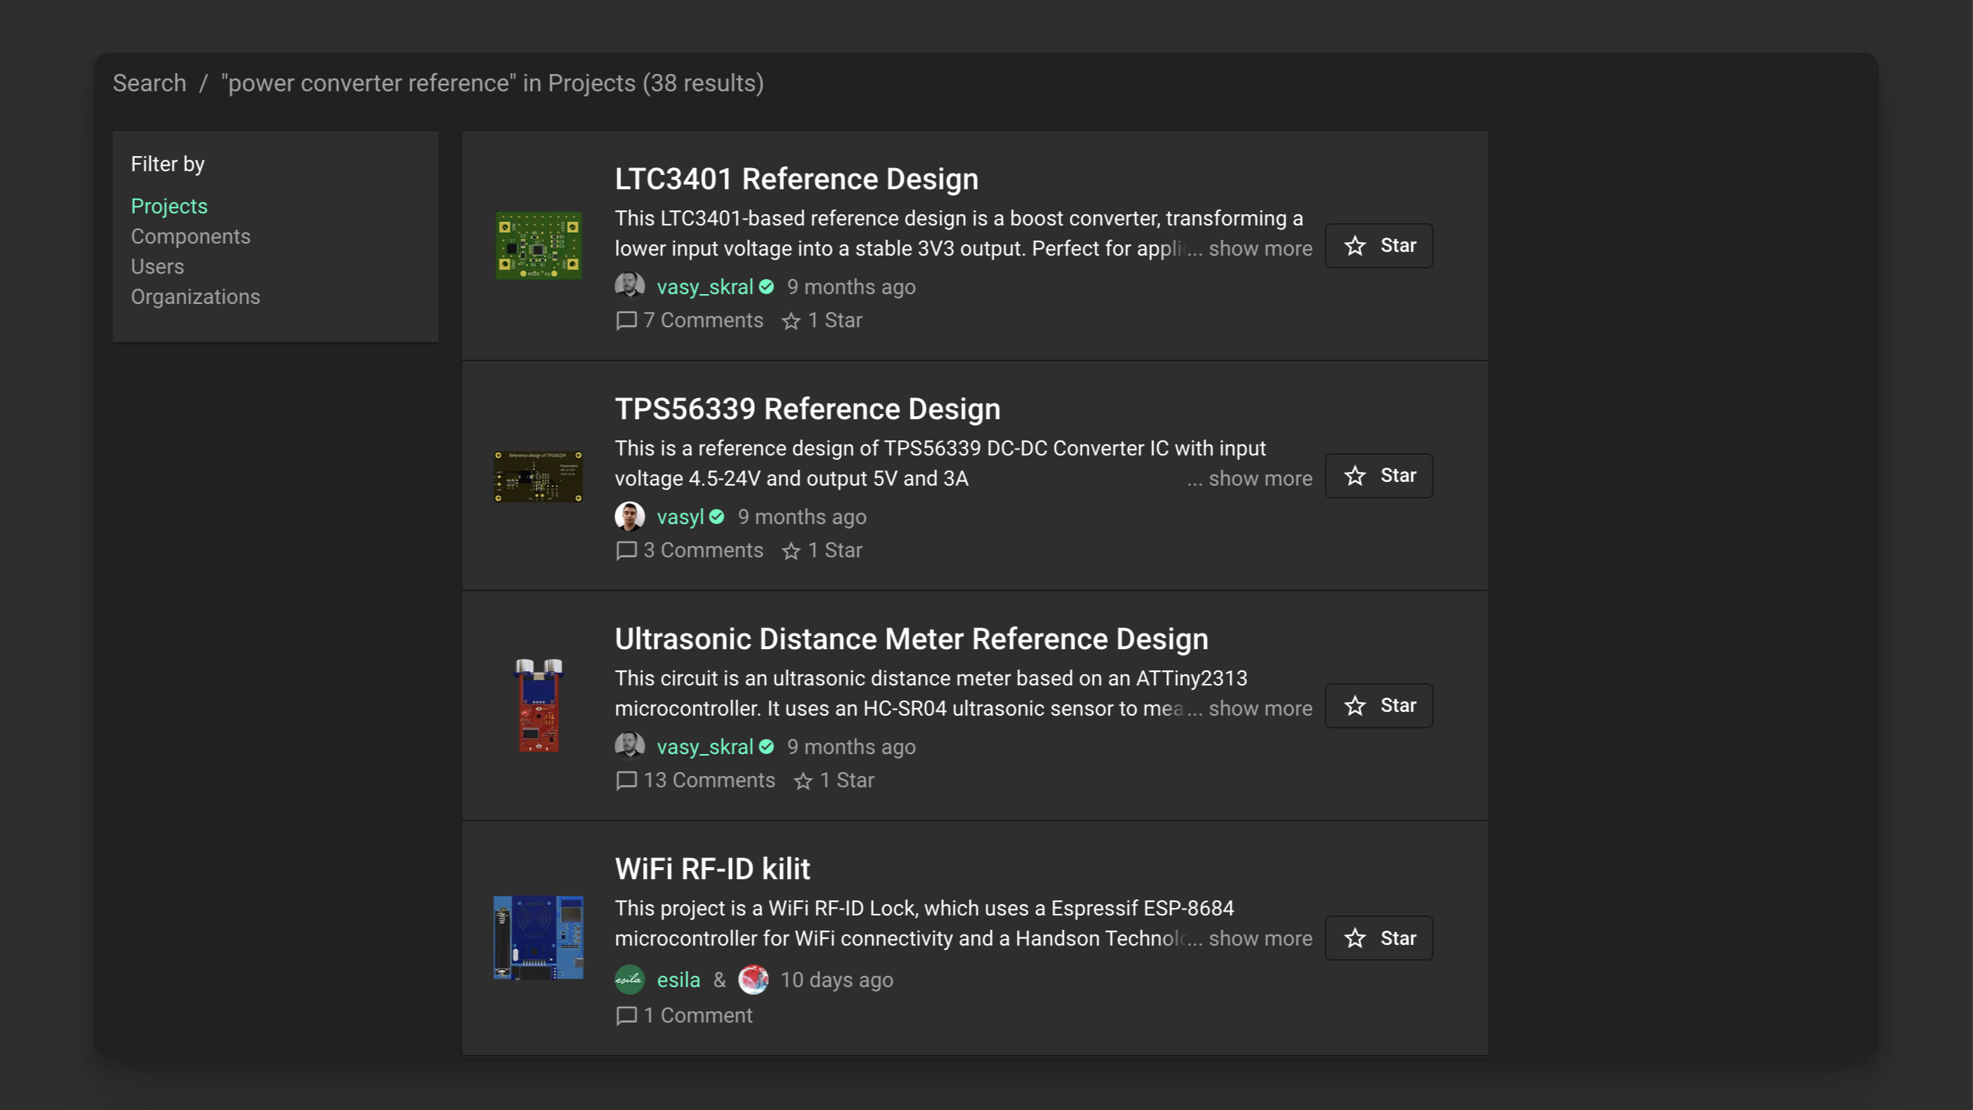Open the LTC3401 green PCB thumbnail
This screenshot has height=1110, width=1973.
point(538,245)
